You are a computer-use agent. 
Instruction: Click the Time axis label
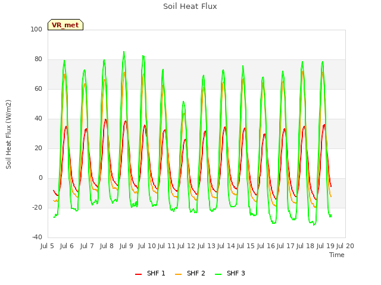click(337, 255)
